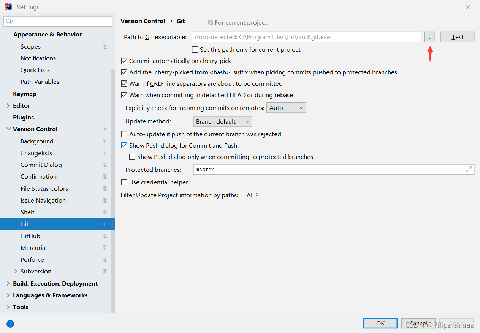Image resolution: width=480 pixels, height=333 pixels.
Task: Open File Status Colors settings
Action: click(x=44, y=188)
